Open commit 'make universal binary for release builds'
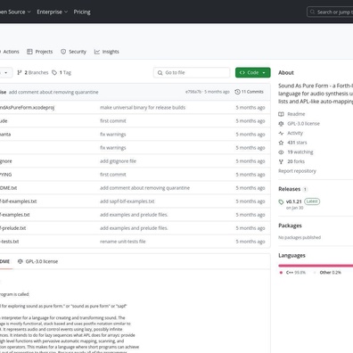353x353 pixels. point(143,108)
